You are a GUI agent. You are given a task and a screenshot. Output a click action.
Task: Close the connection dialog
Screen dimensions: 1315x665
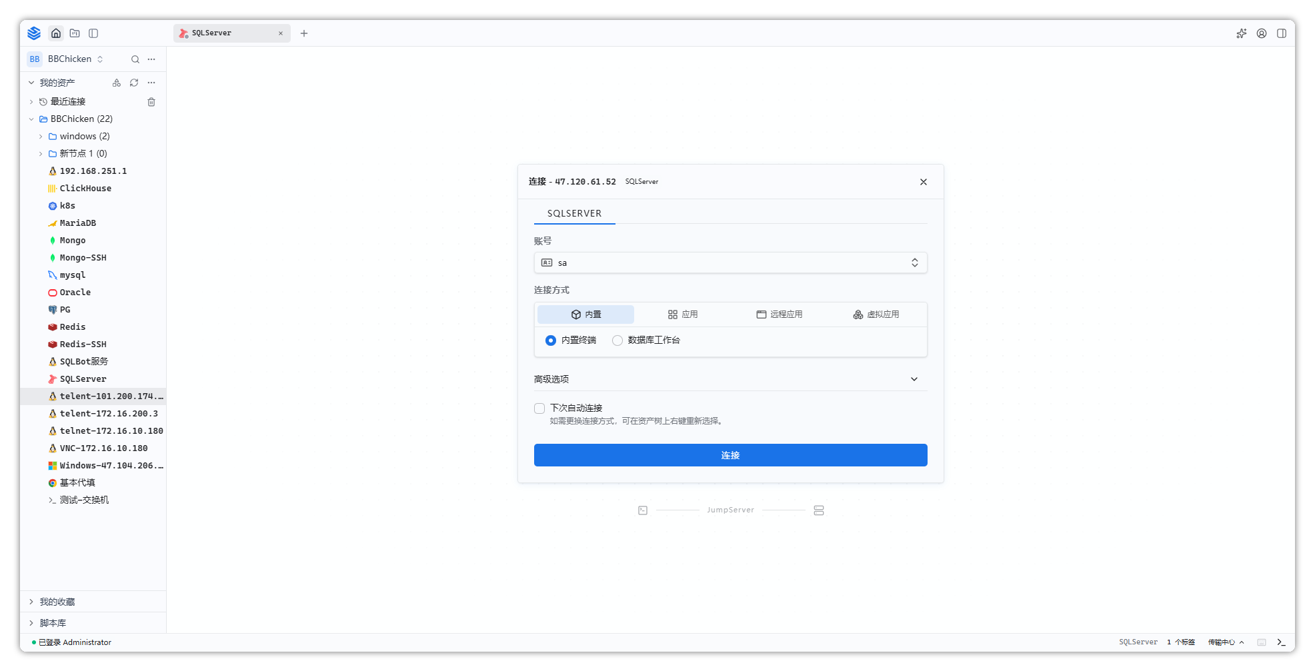click(x=924, y=182)
